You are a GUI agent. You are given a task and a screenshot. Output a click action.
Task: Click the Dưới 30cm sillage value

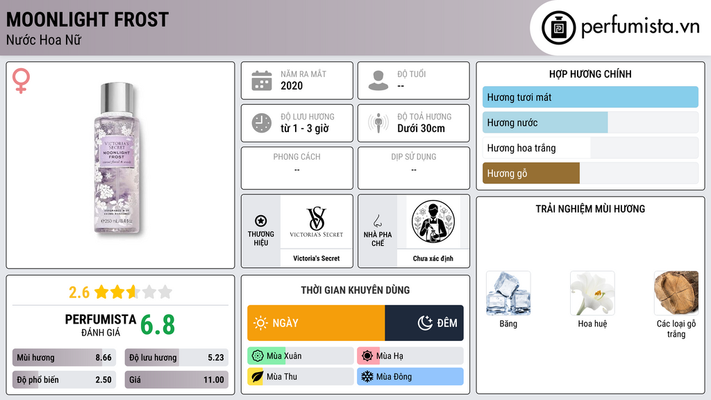coord(421,128)
